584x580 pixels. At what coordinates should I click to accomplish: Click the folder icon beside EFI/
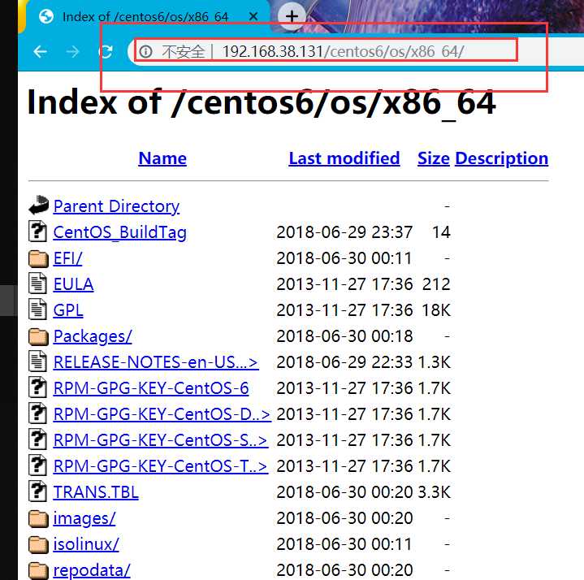[38, 258]
